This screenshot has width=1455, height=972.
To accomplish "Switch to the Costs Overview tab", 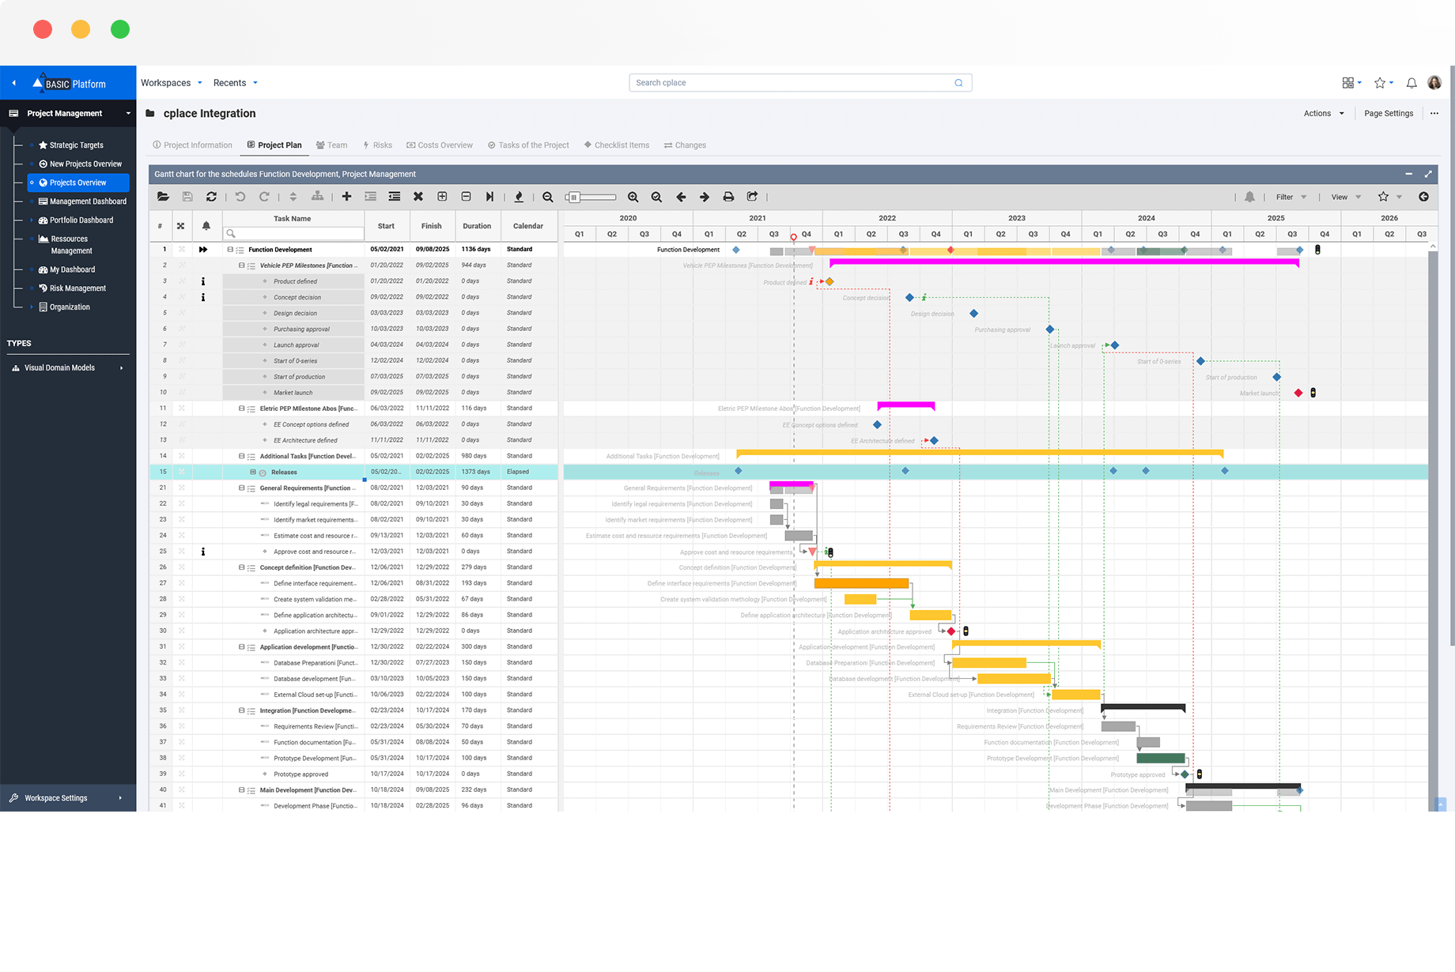I will [440, 145].
